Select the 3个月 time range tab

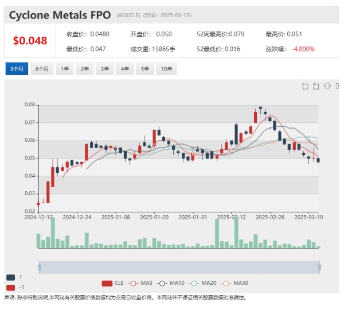(16, 69)
